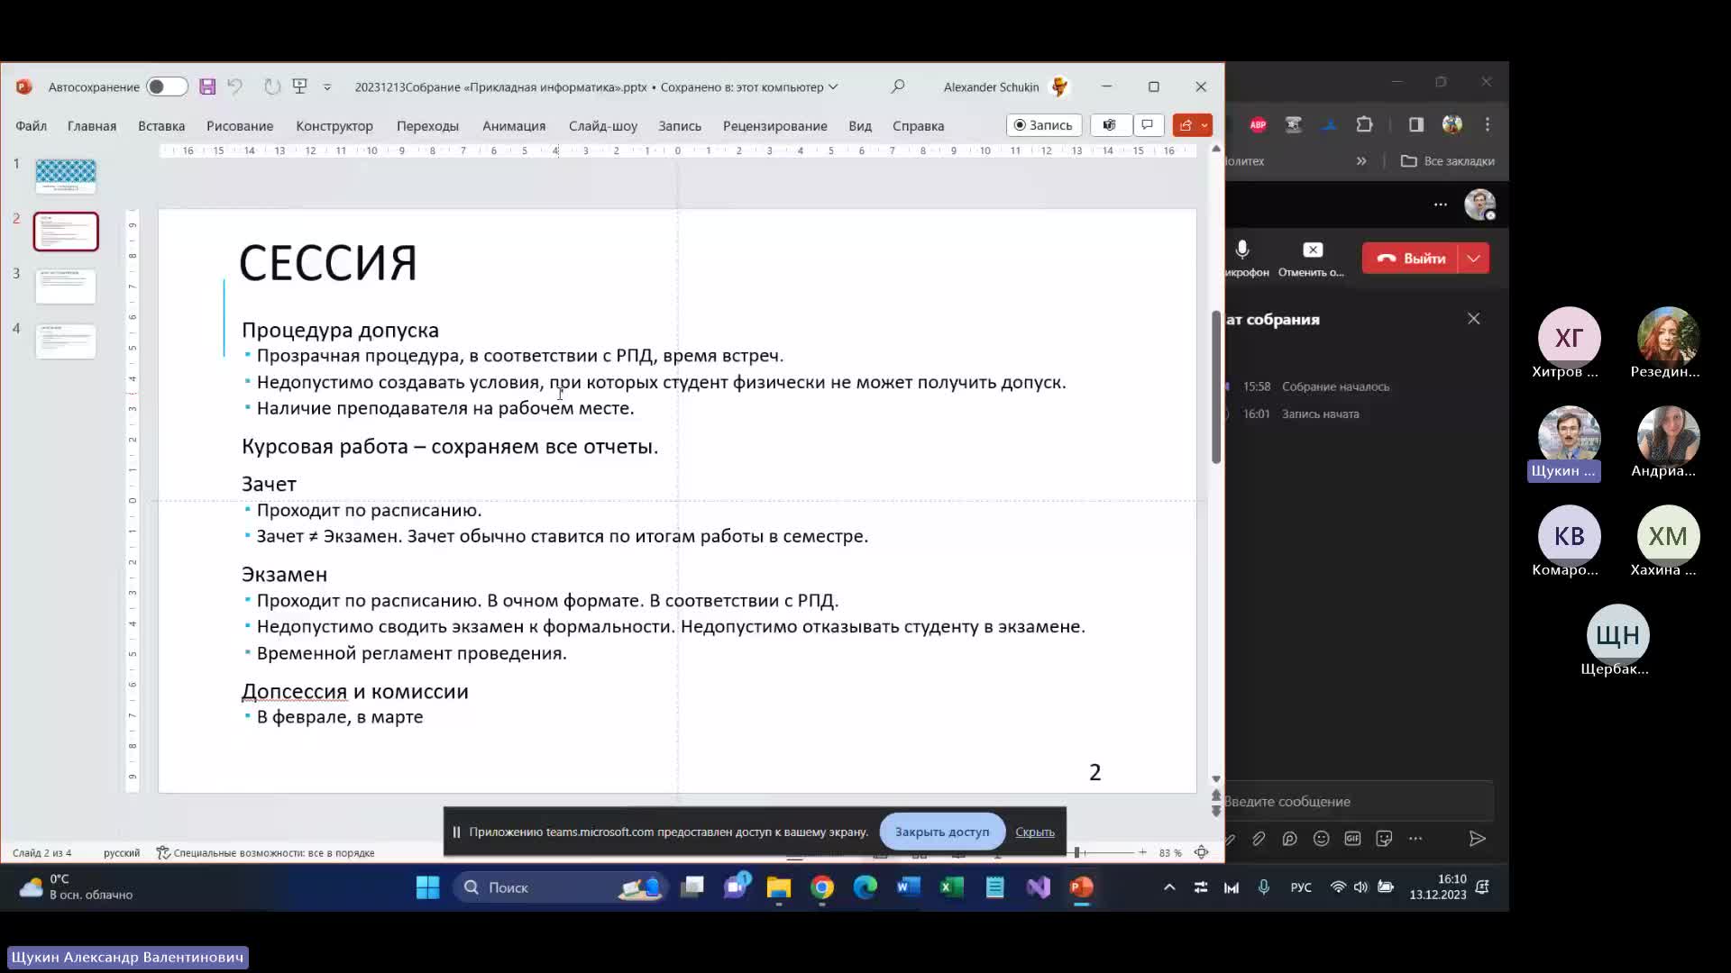Click Отменить stop sharing button in Teams
The width and height of the screenshot is (1731, 973).
tap(1312, 258)
